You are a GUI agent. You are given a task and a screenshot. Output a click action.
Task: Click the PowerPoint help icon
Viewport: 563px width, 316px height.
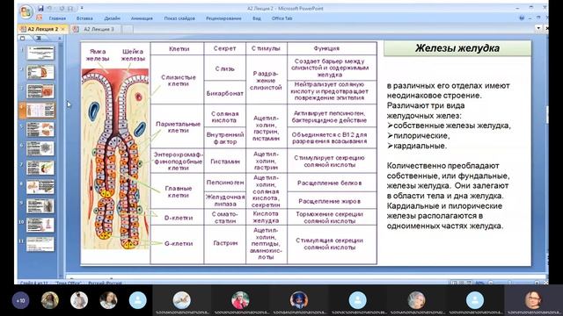point(522,18)
